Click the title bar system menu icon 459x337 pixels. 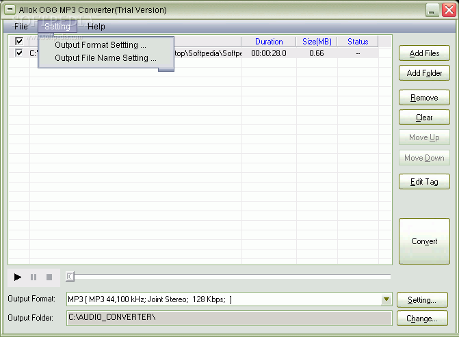pyautogui.click(x=10, y=10)
